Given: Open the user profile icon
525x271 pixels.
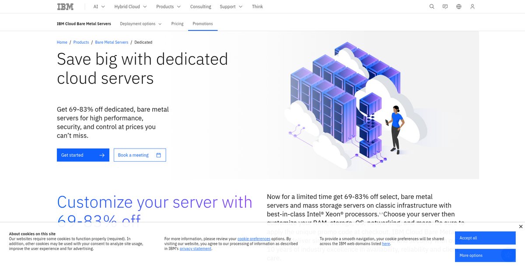Looking at the screenshot, I should [x=472, y=7].
